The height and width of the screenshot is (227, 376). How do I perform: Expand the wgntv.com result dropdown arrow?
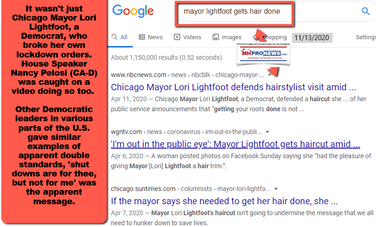pyautogui.click(x=267, y=132)
